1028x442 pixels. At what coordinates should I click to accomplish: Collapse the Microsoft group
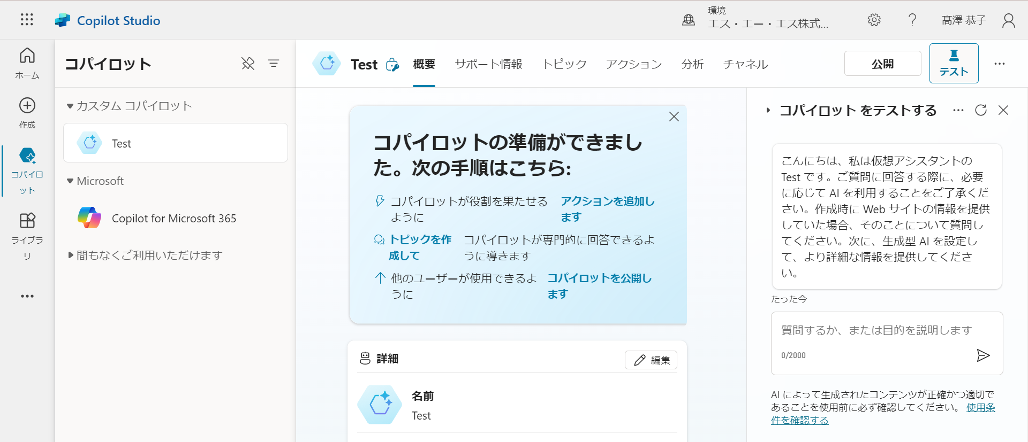pos(70,181)
